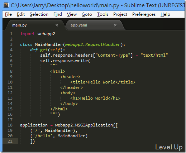Click the '</html>' closing tag on line 15
The image size is (186, 153).
pos(59,109)
